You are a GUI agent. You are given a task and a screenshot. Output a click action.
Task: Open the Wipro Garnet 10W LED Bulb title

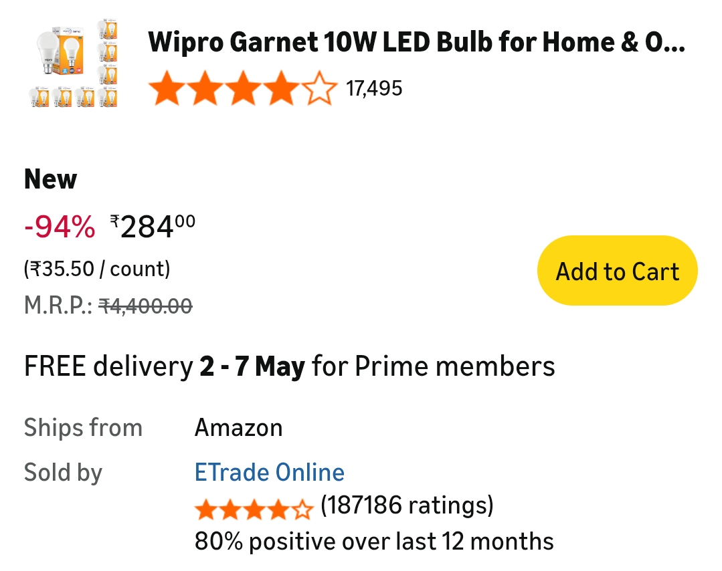[x=416, y=43]
